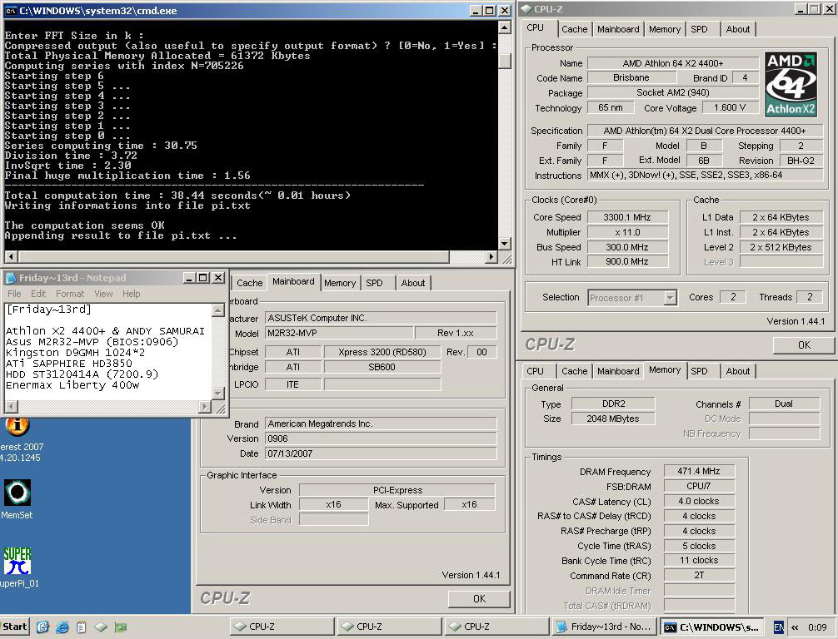
Task: Click the Internet Explorer quick launch icon
Action: [x=62, y=627]
